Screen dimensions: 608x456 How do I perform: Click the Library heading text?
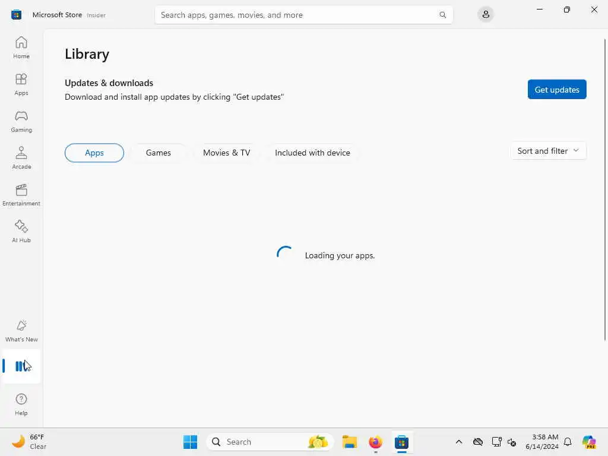tap(87, 54)
